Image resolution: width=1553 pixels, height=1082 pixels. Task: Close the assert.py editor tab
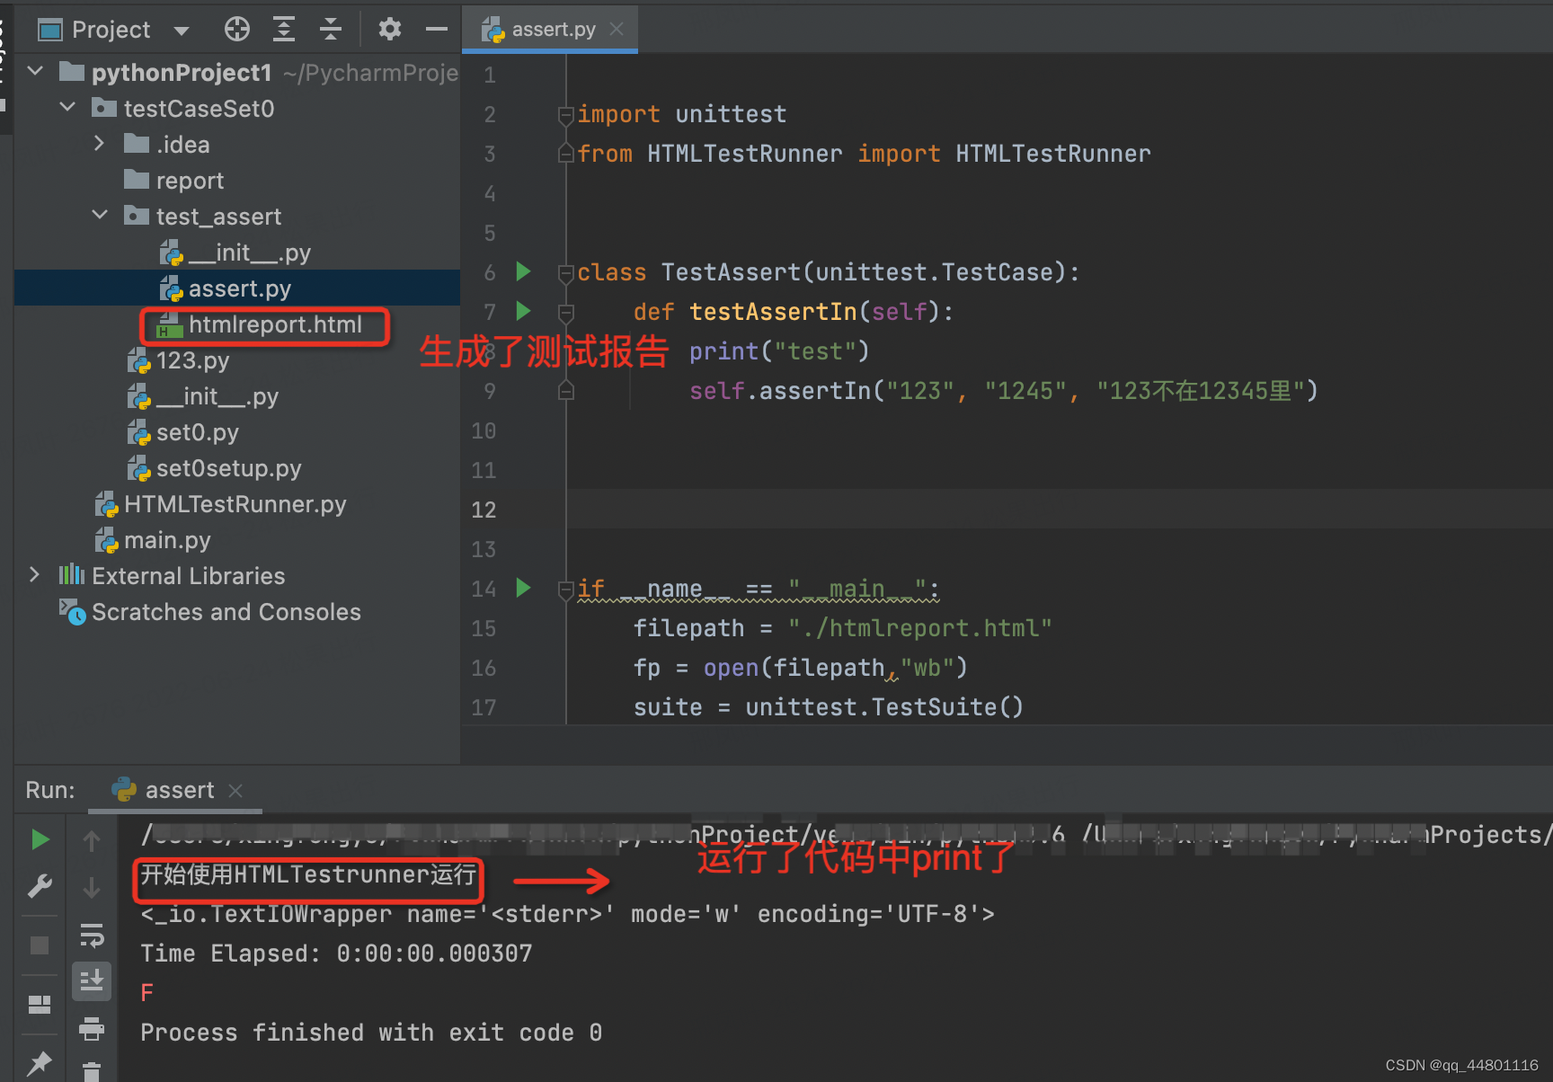617,30
